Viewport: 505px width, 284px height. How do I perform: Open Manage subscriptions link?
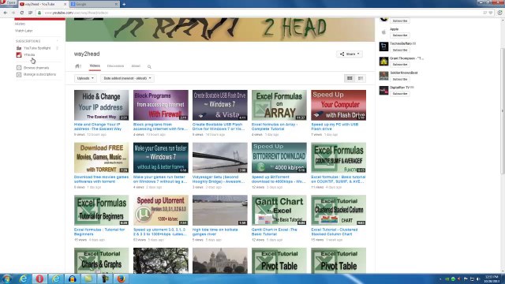pyautogui.click(x=39, y=74)
